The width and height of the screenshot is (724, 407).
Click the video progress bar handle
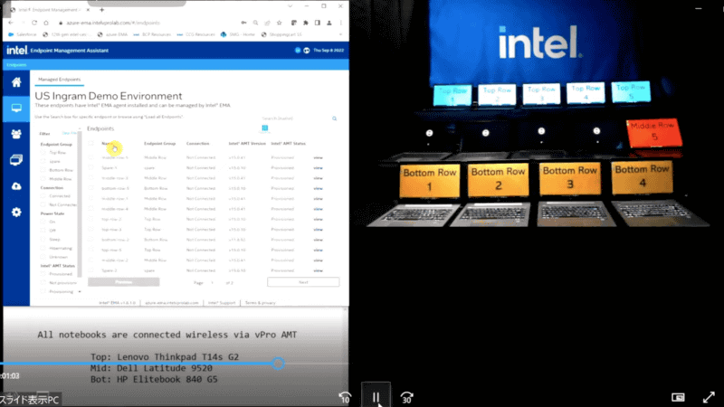278,364
